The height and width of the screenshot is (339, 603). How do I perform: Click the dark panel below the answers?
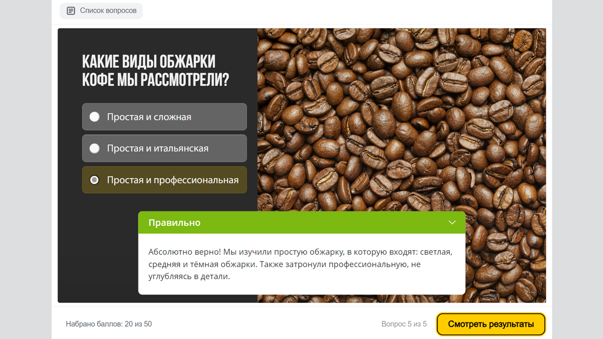97,251
